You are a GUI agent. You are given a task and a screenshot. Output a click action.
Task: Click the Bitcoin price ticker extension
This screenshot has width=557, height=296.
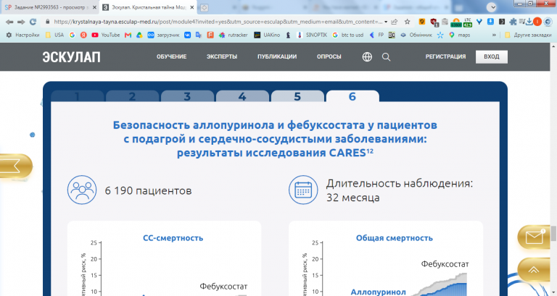[x=456, y=22]
